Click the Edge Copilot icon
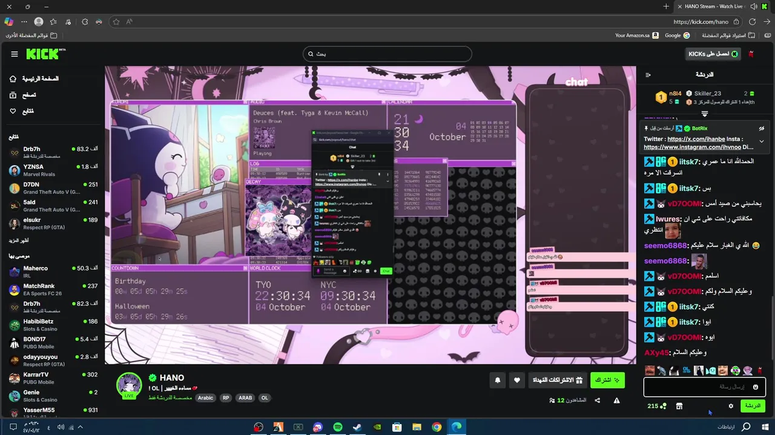 (x=8, y=22)
